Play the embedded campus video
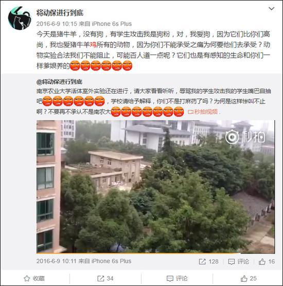Image resolution: width=283 pixels, height=286 pixels. [x=155, y=187]
